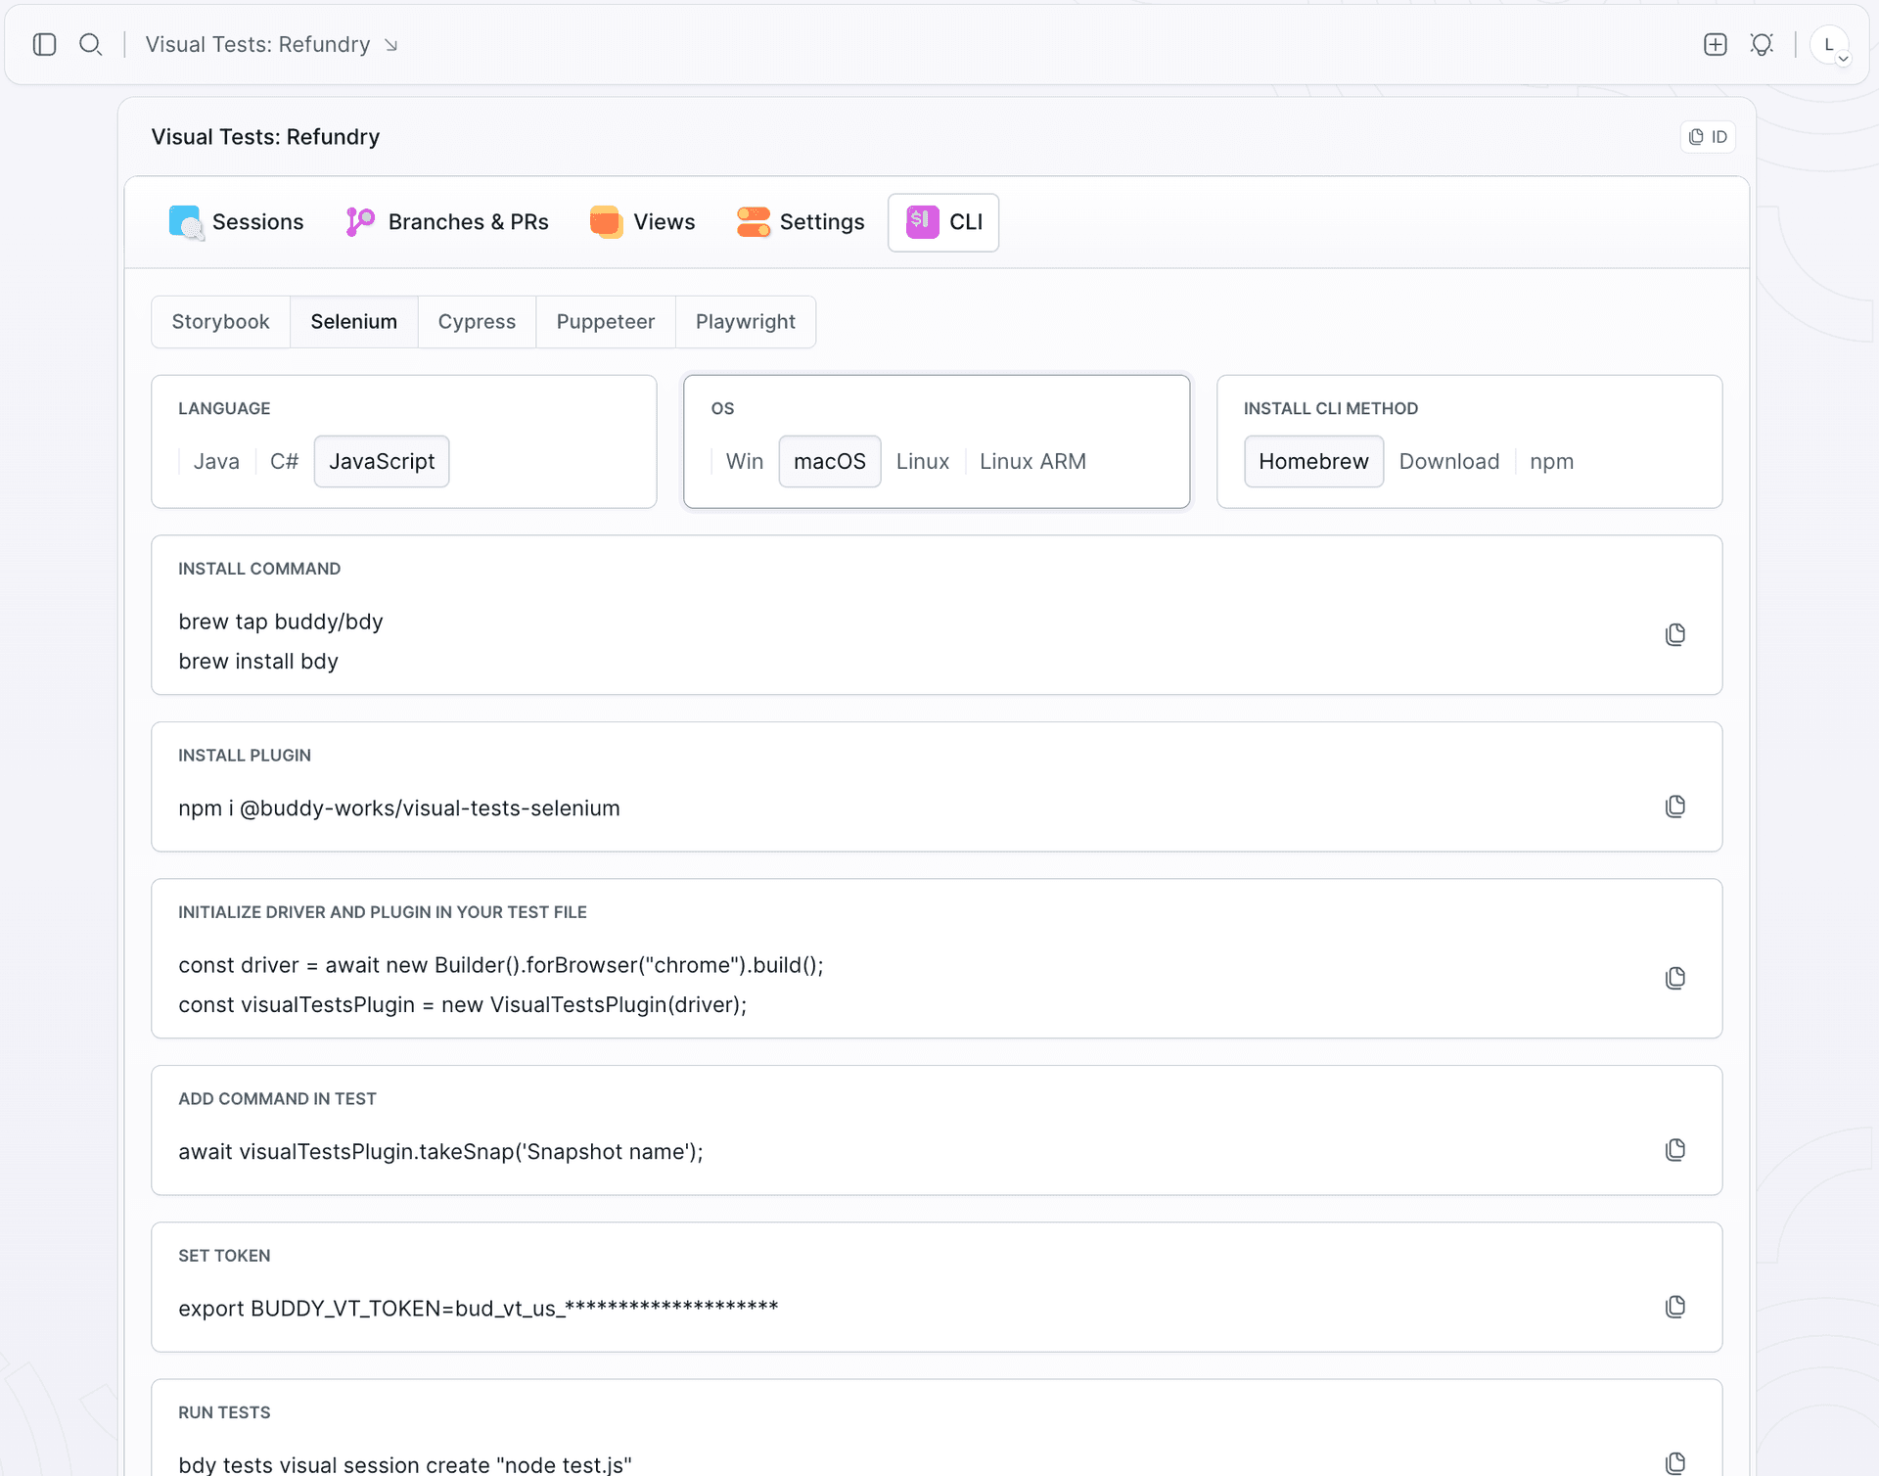
Task: Click 'bdy tests visual session create' text
Action: point(405,1465)
